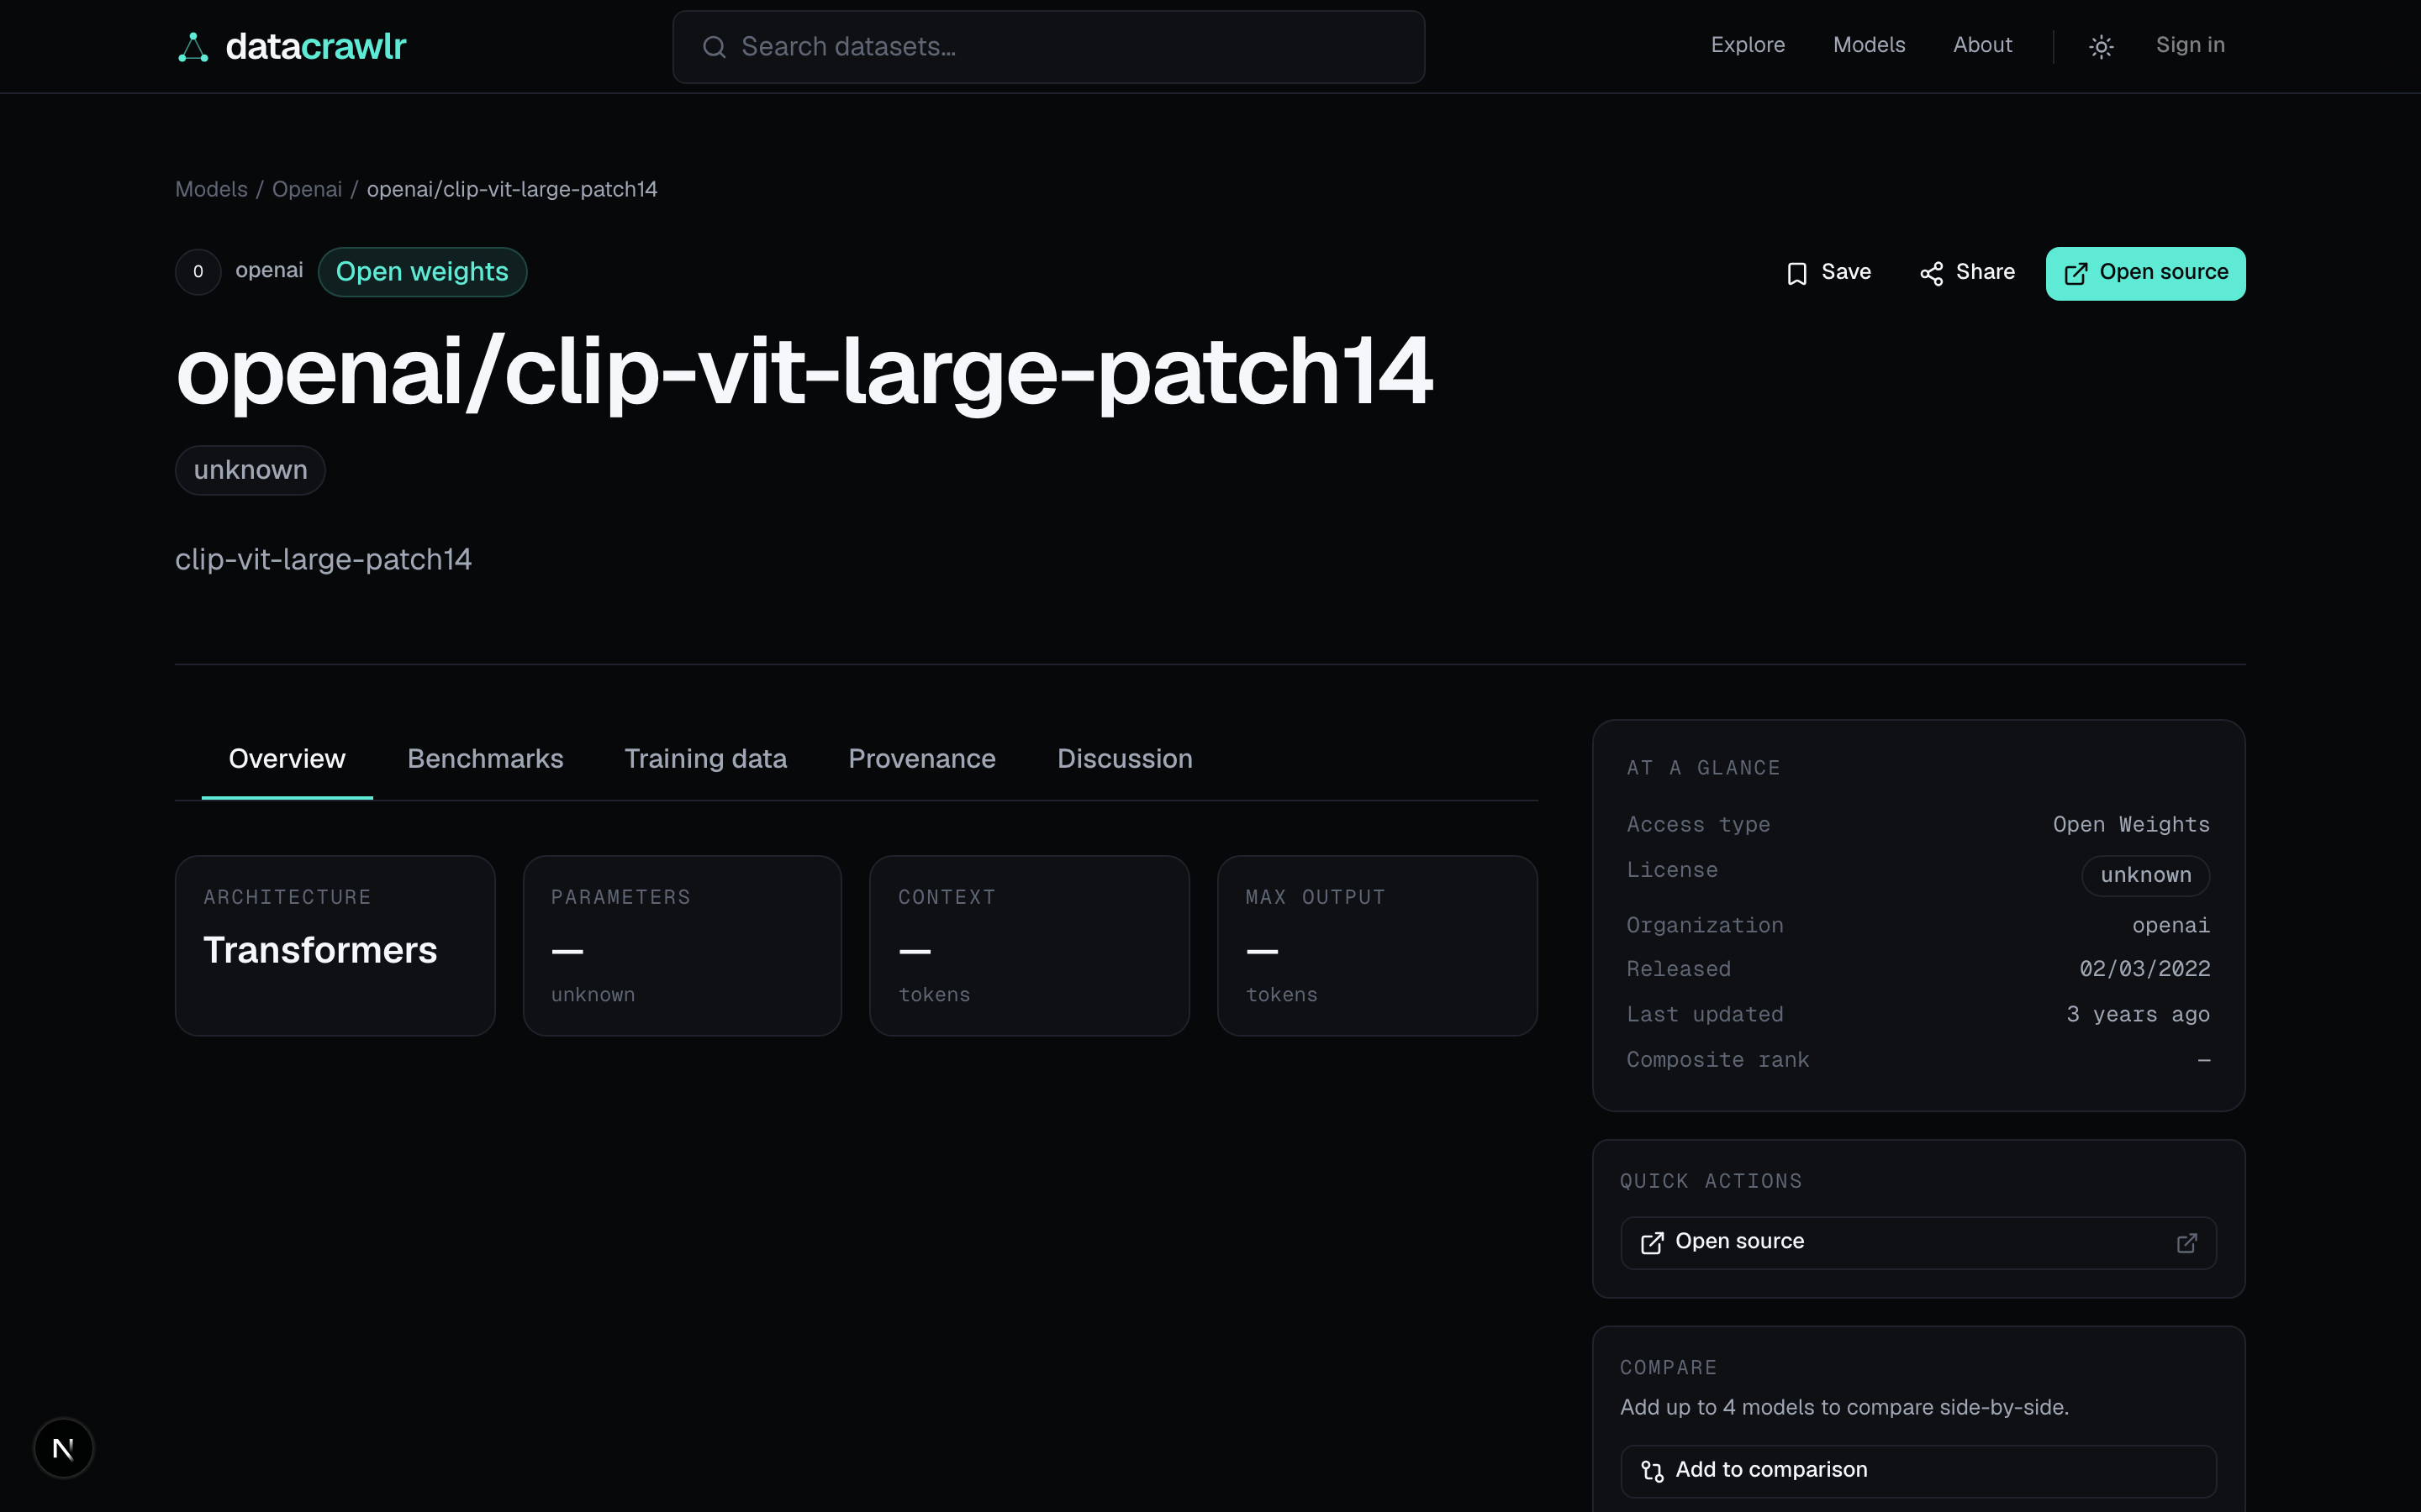Open the Discussion tab
The height and width of the screenshot is (1512, 2421).
(x=1125, y=759)
